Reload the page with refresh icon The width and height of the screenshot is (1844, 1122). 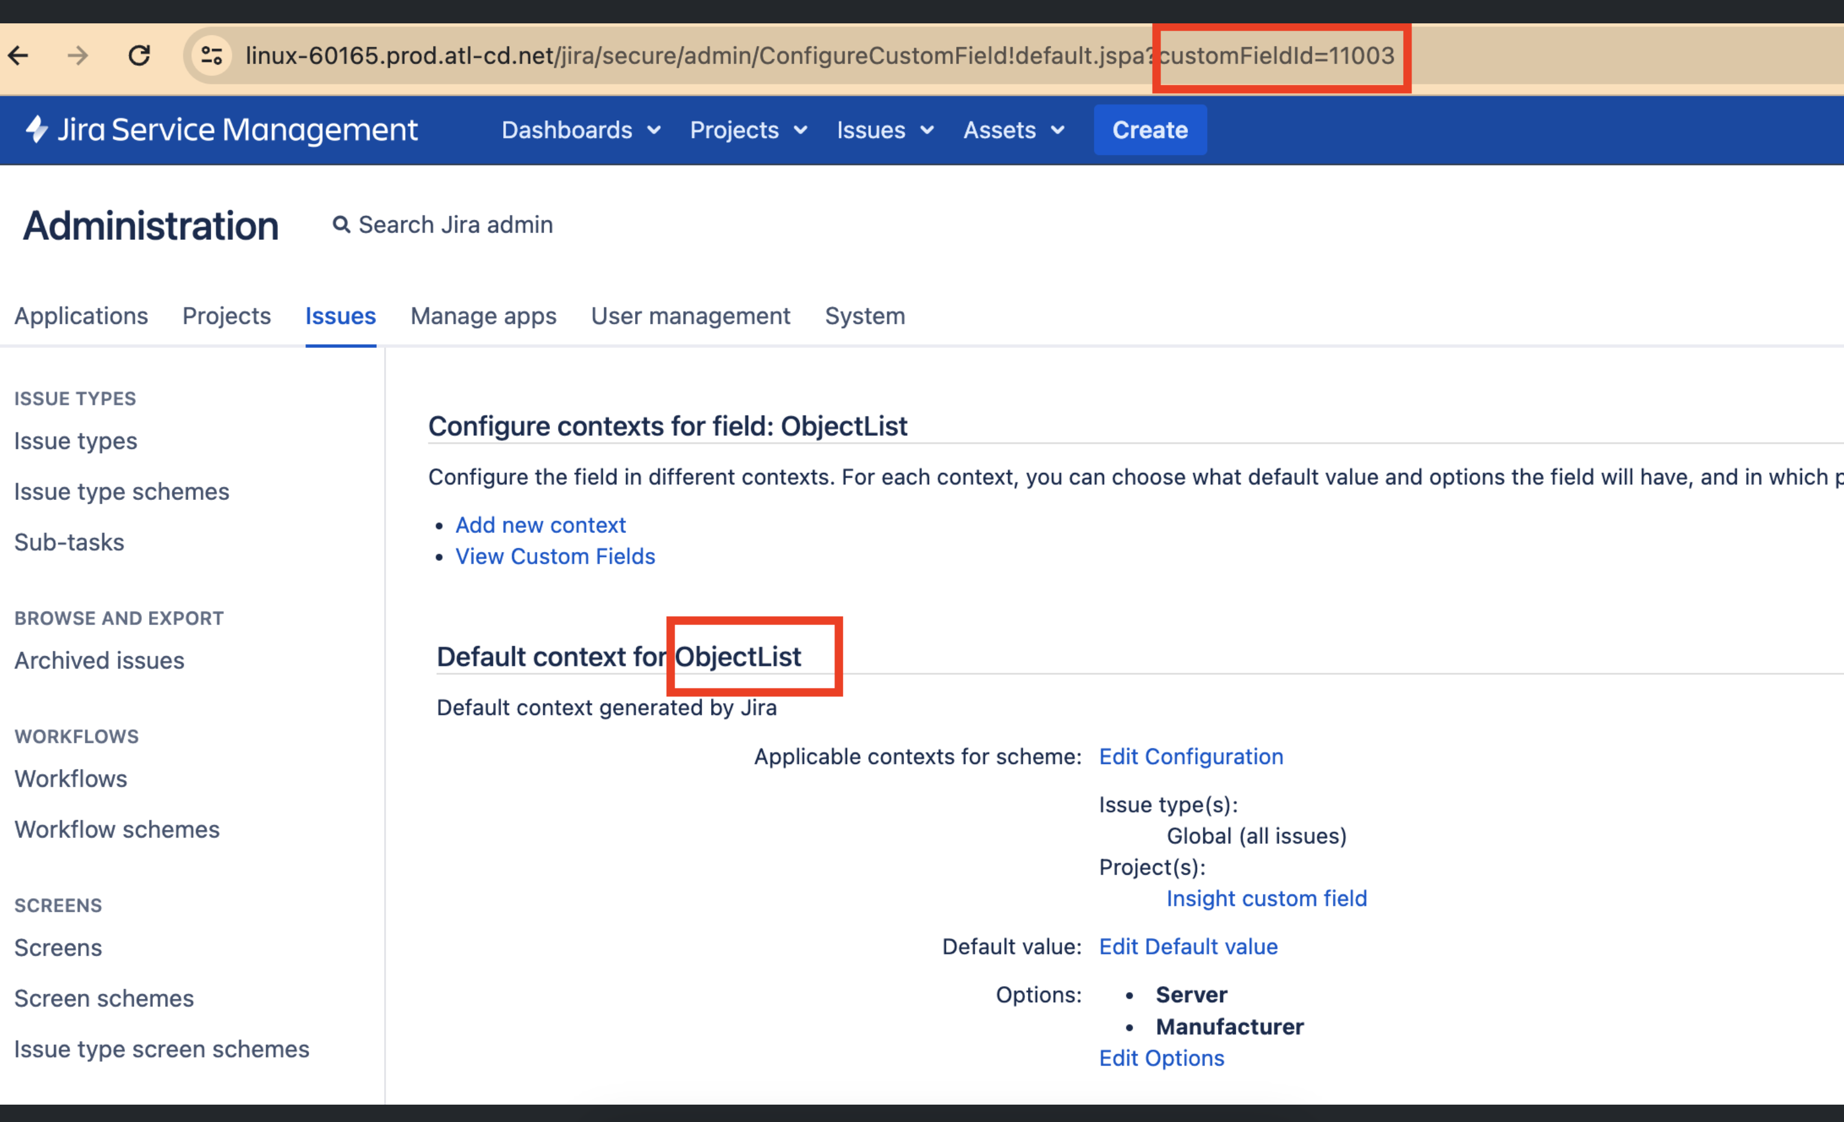[x=139, y=55]
